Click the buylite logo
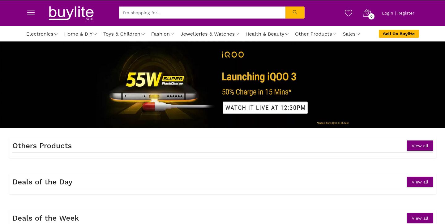Image resolution: width=445 pixels, height=224 pixels. point(71,13)
